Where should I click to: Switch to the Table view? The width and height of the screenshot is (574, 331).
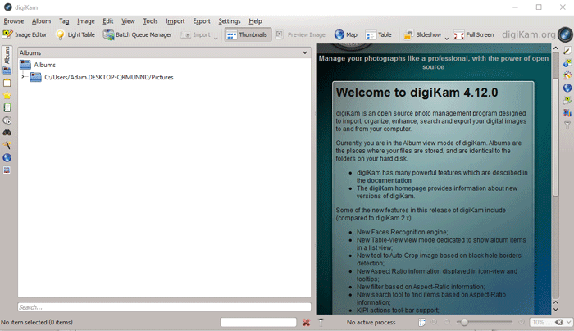coord(379,34)
